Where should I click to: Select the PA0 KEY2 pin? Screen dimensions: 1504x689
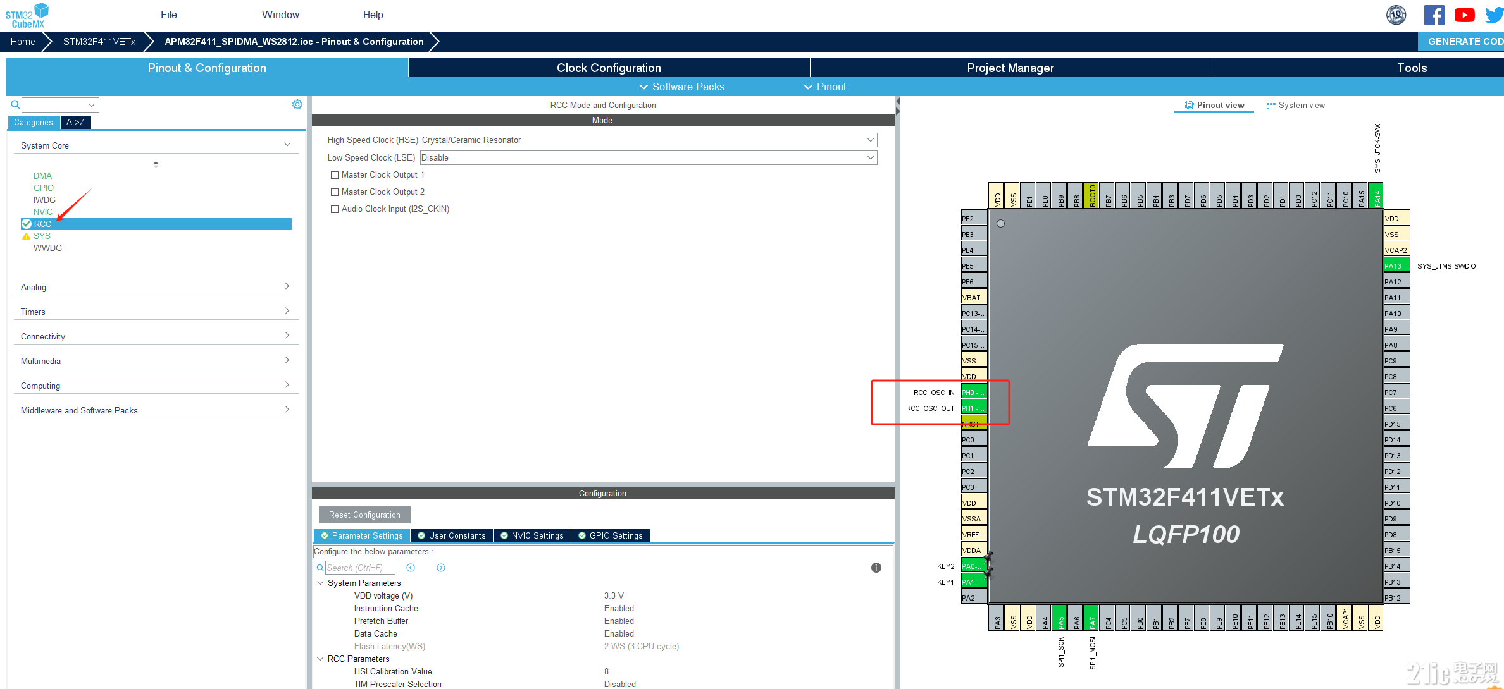[x=973, y=566]
